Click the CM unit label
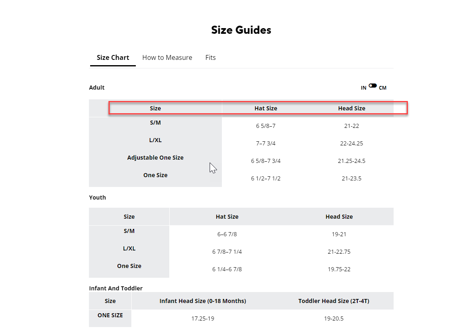The width and height of the screenshot is (456, 336). pos(383,88)
